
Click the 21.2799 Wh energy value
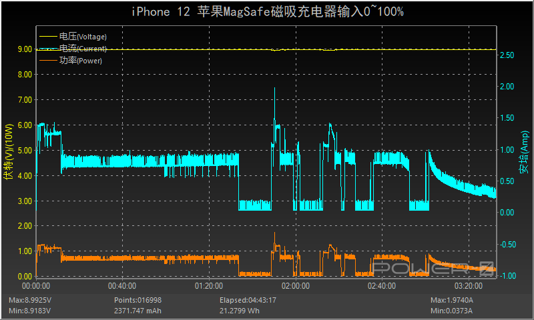click(x=240, y=311)
